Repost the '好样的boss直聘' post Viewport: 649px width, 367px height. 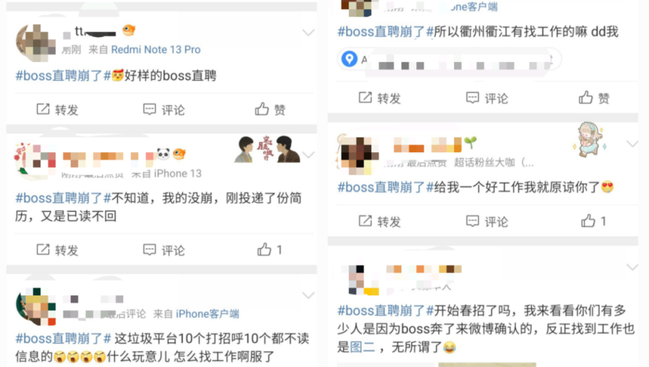tap(57, 110)
